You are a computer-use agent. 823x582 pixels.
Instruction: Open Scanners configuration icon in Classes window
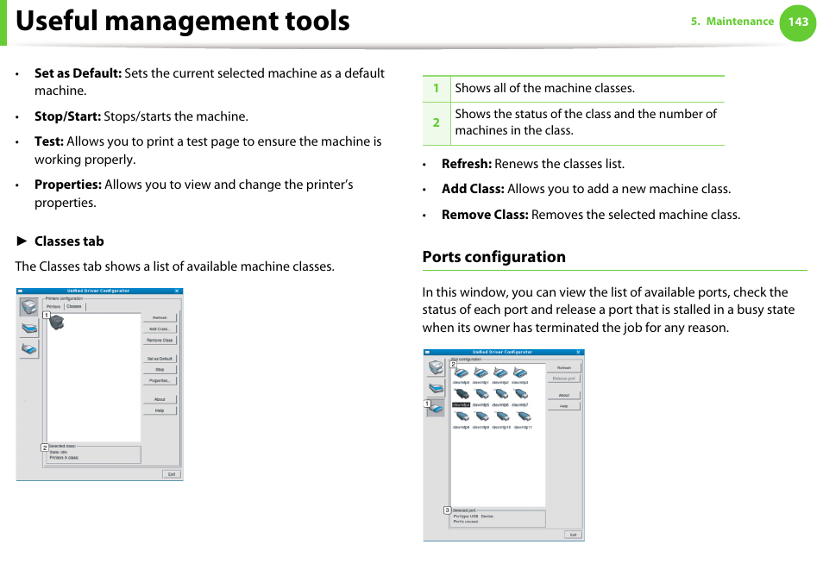(28, 329)
